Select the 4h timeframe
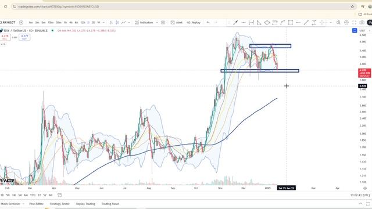This screenshot has width=372, height=209. pos(71,23)
